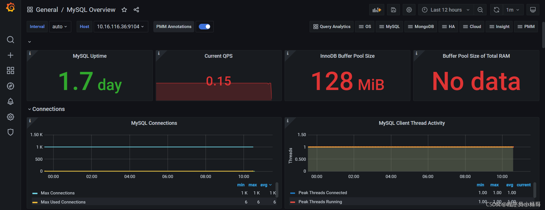This screenshot has width=545, height=210.
Task: Open the Cloud dashboards menu
Action: 472,27
